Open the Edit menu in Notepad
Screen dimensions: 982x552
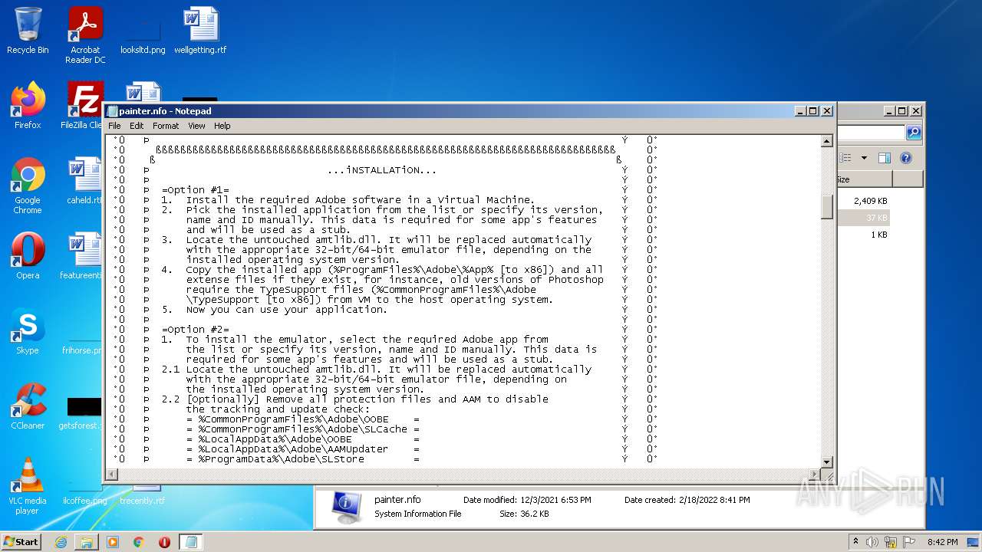tap(137, 126)
